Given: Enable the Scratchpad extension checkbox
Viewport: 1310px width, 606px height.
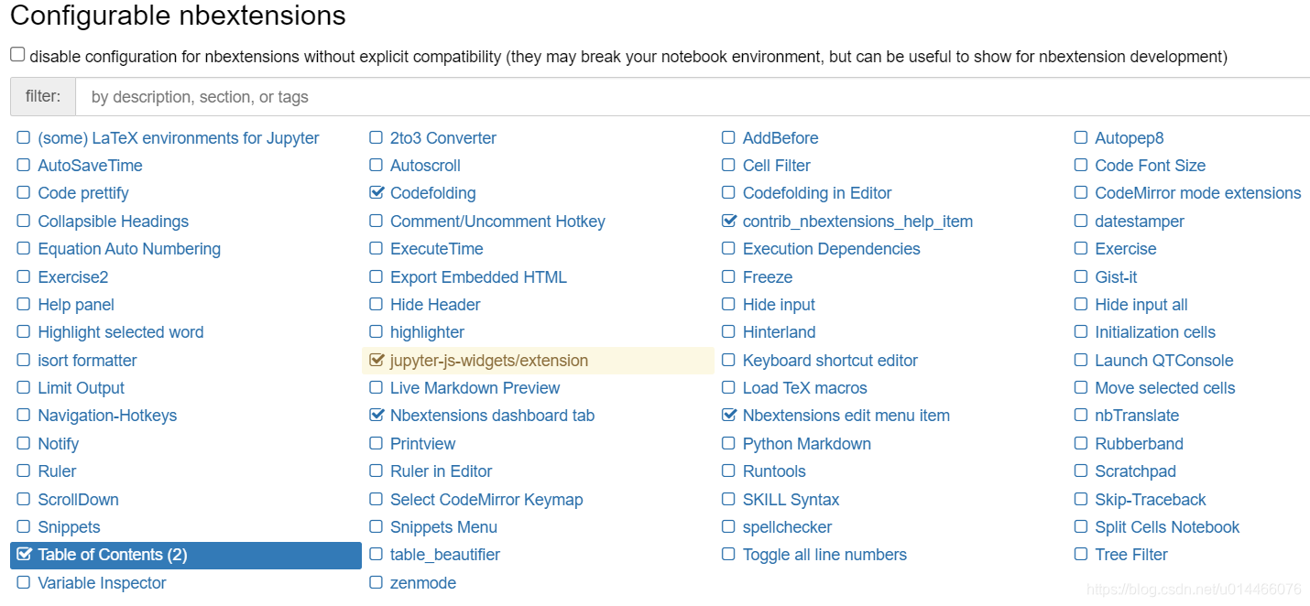Looking at the screenshot, I should point(1081,471).
